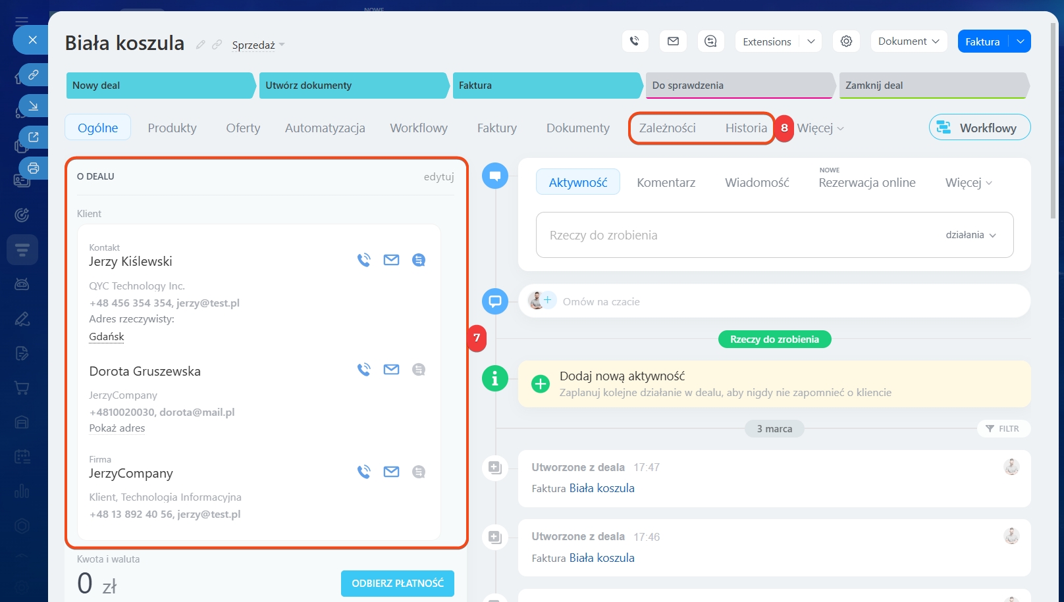Viewport: 1064px width, 602px height.
Task: Copy deal link using chain icon by title
Action: (x=217, y=45)
